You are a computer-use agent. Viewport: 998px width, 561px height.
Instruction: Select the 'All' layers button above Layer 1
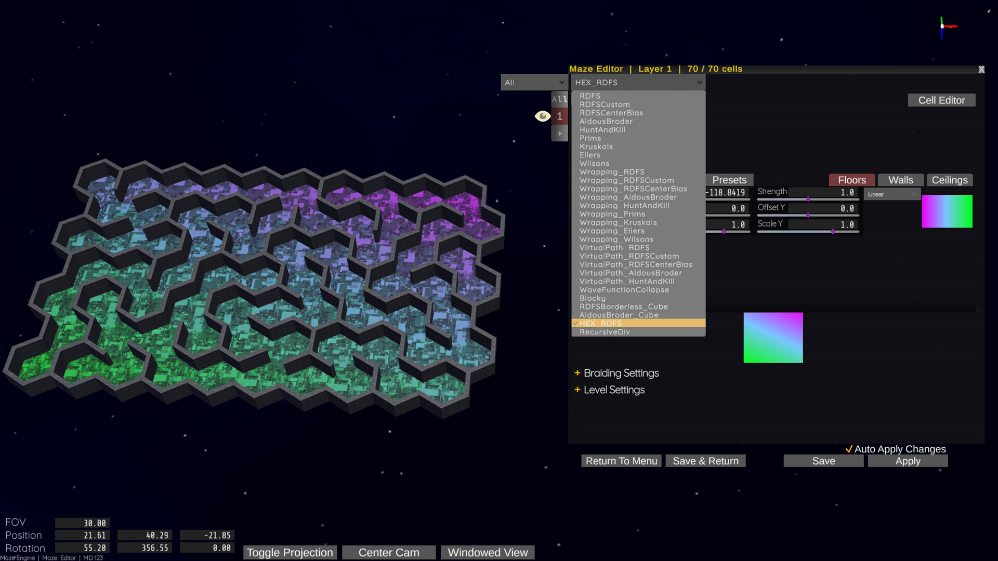560,99
